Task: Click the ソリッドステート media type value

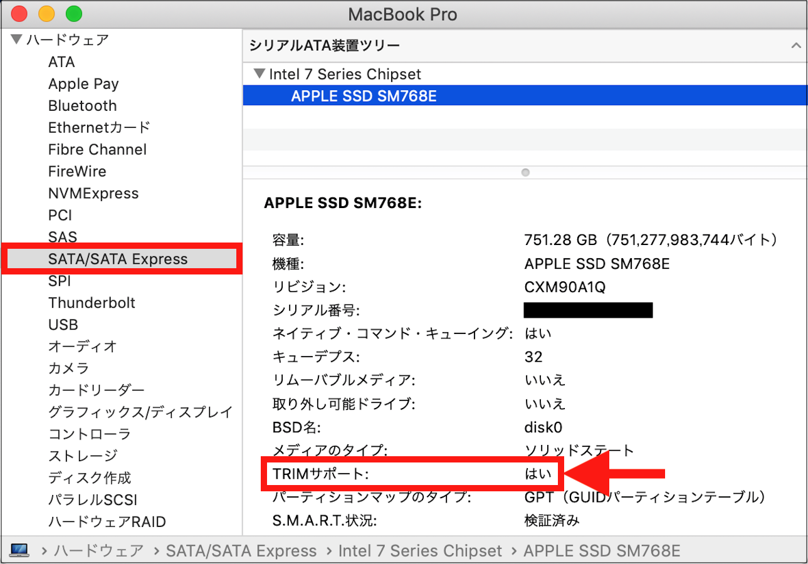Action: coord(579,451)
